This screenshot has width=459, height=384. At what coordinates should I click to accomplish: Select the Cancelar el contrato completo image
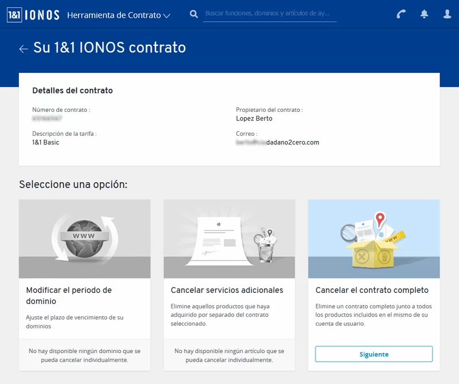click(x=374, y=238)
